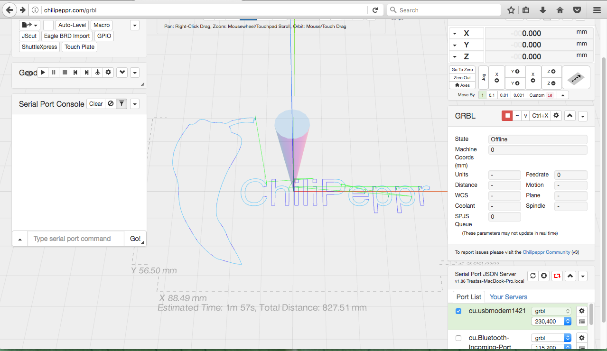This screenshot has height=351, width=607.
Task: Refresh the Serial Port JSON Server port list
Action: click(x=532, y=276)
